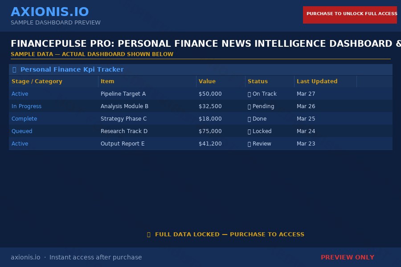Click the Done status icon for Strategy Phase C

(x=249, y=119)
